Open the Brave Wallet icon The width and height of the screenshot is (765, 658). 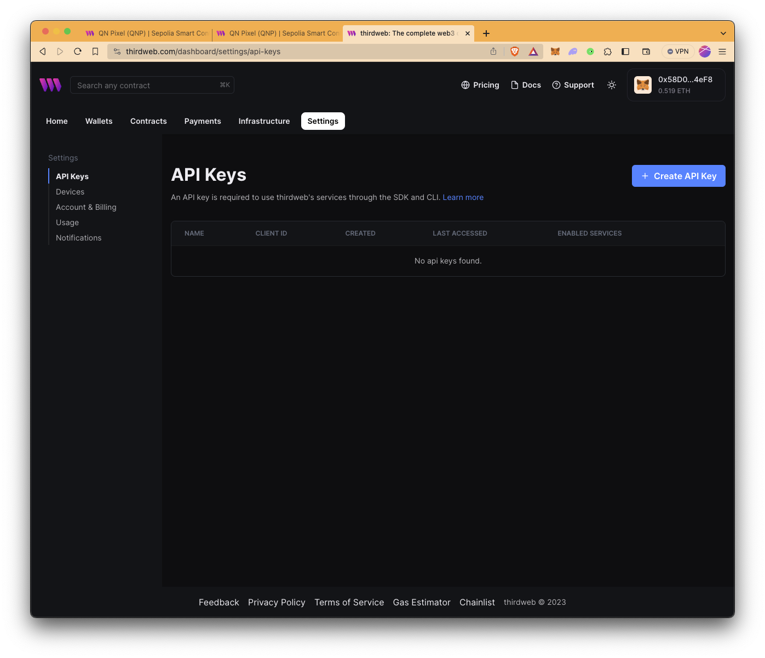pyautogui.click(x=646, y=52)
